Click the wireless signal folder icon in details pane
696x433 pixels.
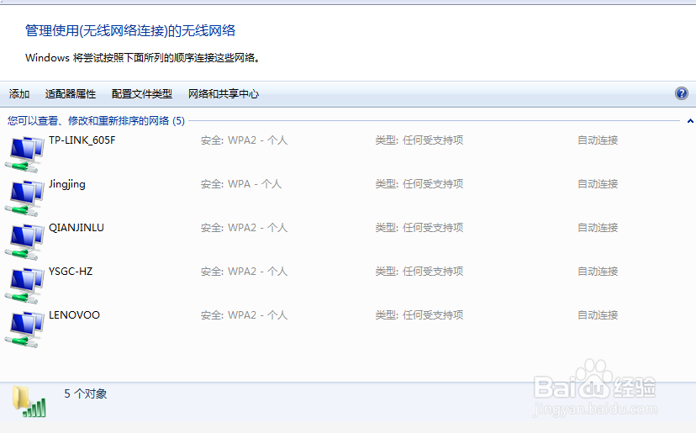point(29,401)
